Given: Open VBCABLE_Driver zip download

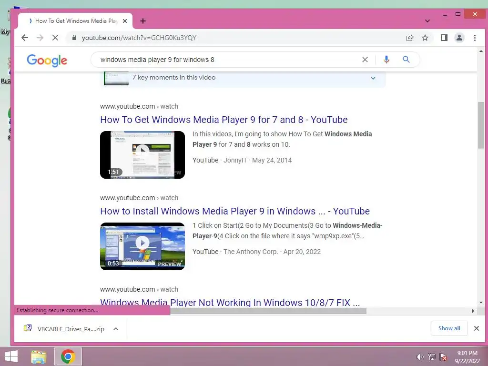Looking at the screenshot, I should [65, 329].
